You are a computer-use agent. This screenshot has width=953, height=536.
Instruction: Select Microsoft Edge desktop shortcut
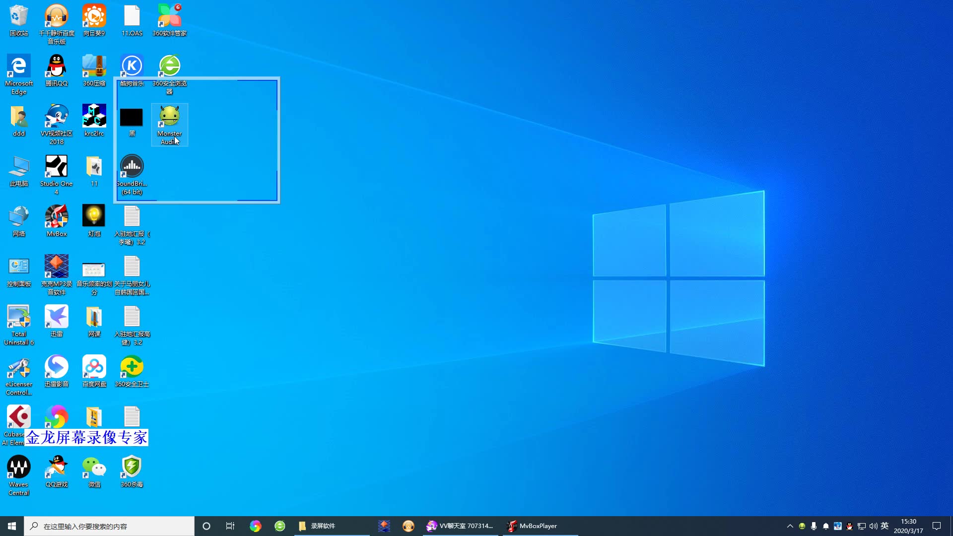[19, 74]
